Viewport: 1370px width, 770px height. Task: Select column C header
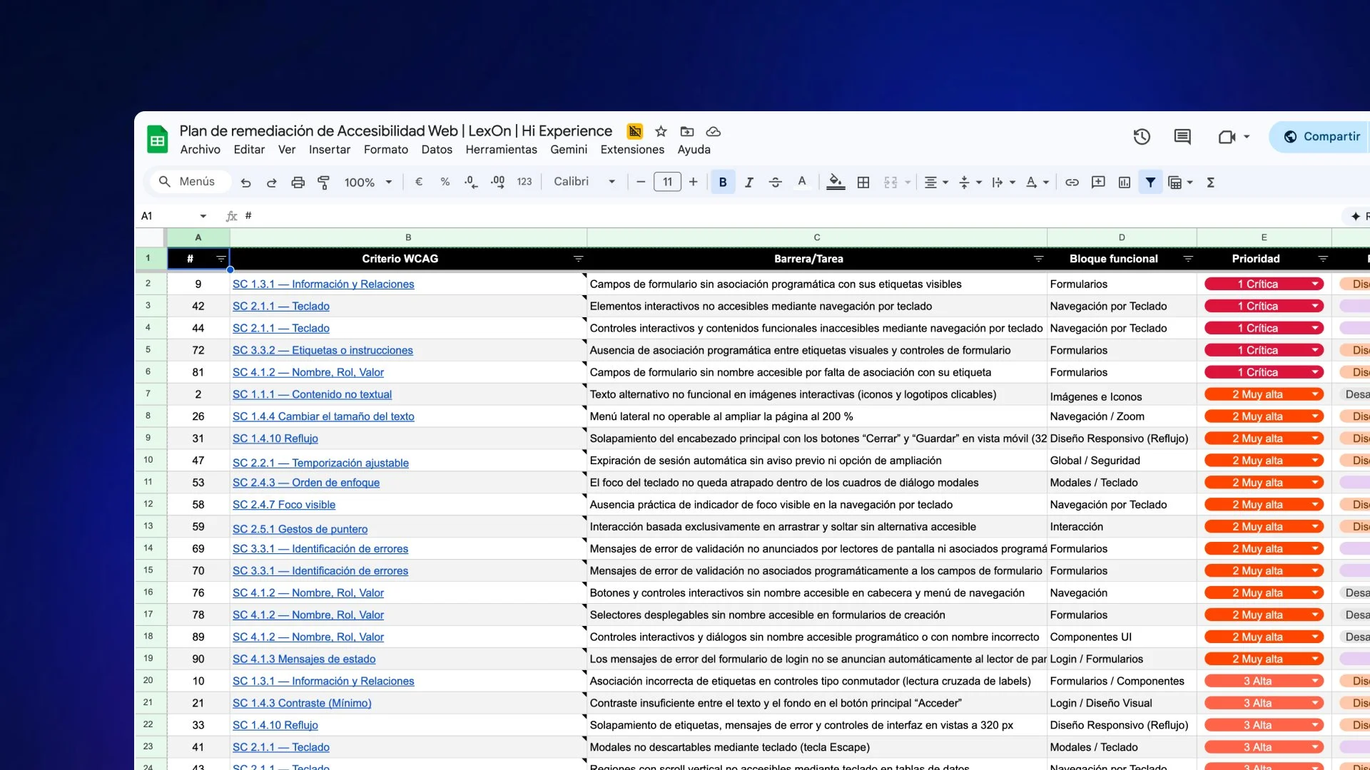[817, 237]
